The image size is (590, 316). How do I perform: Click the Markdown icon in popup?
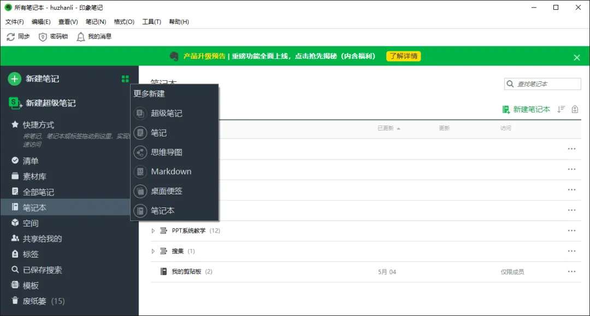140,172
